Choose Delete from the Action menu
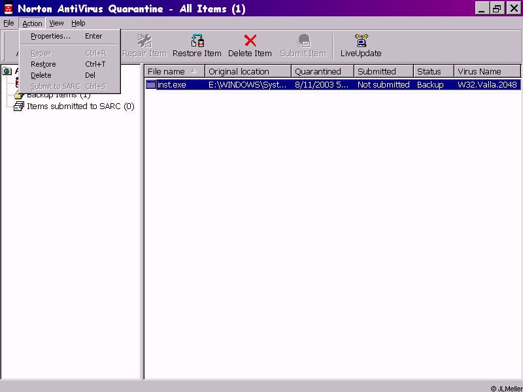523x392 pixels. (x=41, y=75)
